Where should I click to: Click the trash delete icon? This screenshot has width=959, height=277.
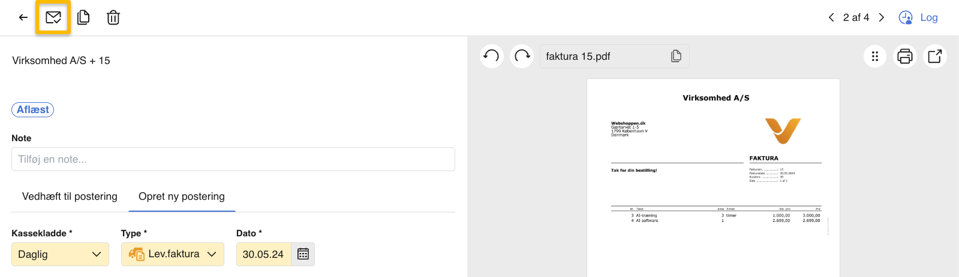(x=113, y=17)
